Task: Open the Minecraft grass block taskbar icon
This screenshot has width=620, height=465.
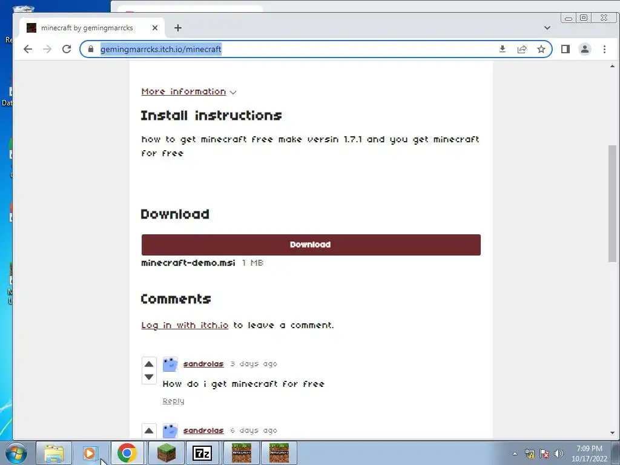Action: [x=166, y=453]
